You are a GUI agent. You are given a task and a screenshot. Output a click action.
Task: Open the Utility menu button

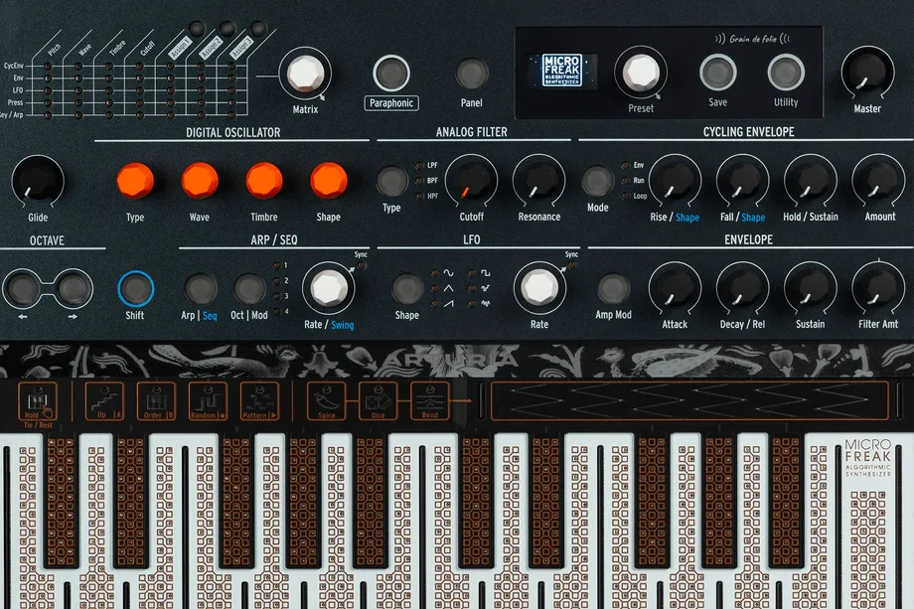pyautogui.click(x=786, y=72)
